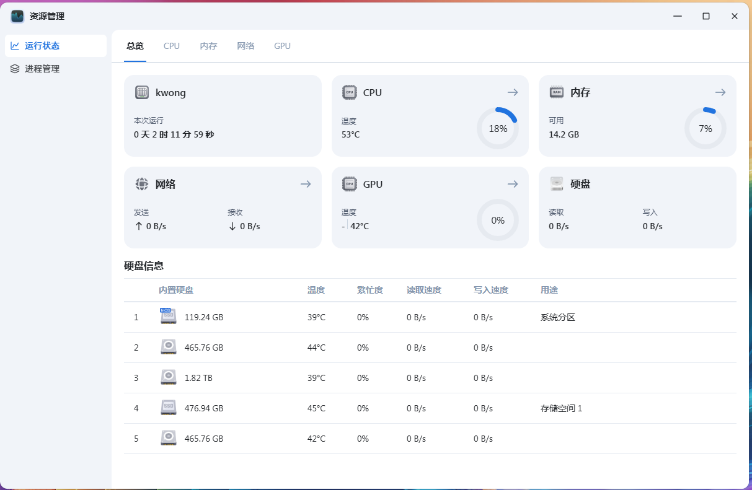This screenshot has height=490, width=752.
Task: Click the GPU chip icon
Action: coord(350,184)
